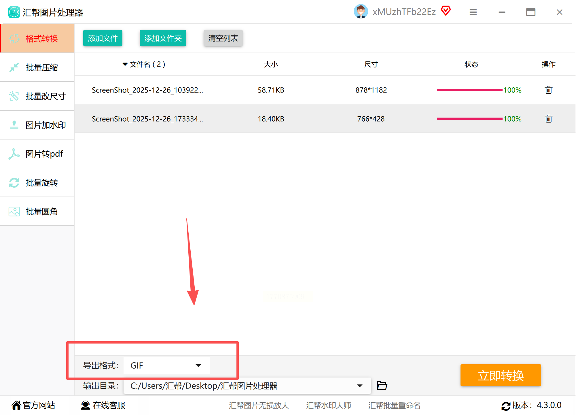Click the clear list button
576x415 pixels.
coord(223,38)
